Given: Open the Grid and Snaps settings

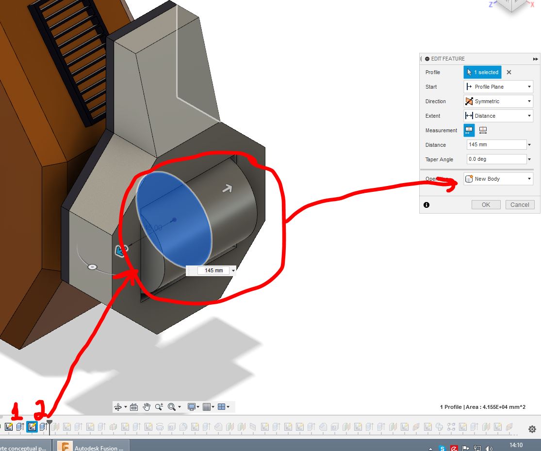Looking at the screenshot, I should coord(206,407).
